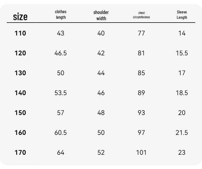Click the 'size' column header
202x169 pixels.
click(20, 17)
